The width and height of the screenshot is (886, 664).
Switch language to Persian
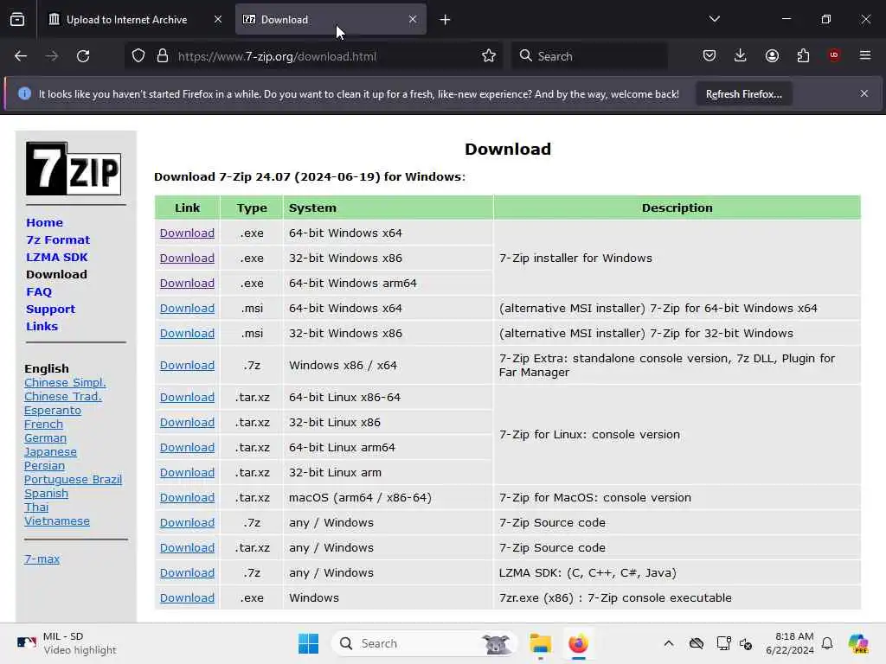point(44,466)
